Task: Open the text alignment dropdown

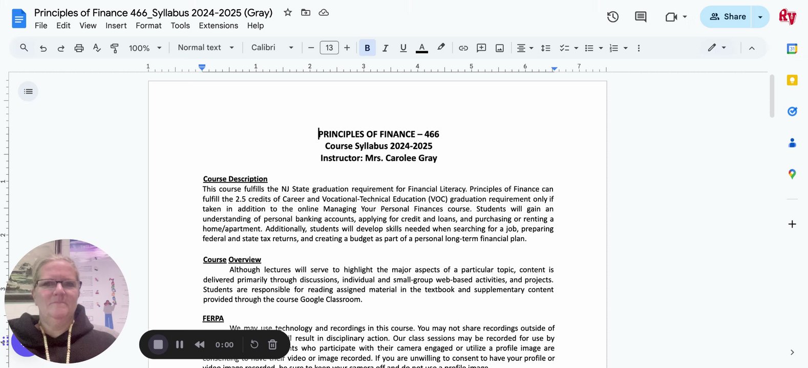Action: [x=525, y=48]
